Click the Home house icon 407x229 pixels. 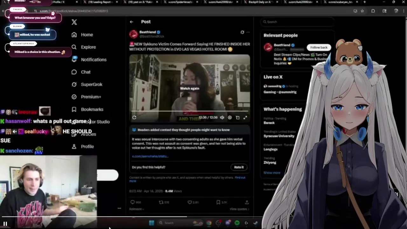pos(74,35)
